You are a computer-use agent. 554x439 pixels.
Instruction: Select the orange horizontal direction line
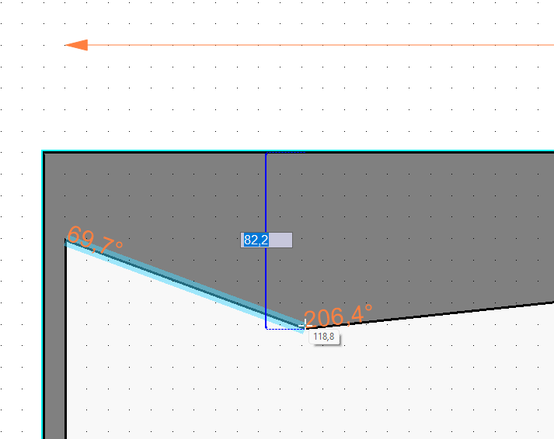[311, 45]
